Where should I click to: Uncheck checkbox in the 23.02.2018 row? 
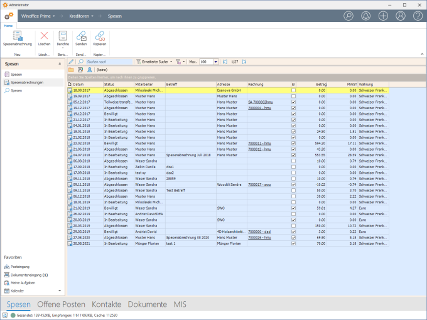pos(293,143)
